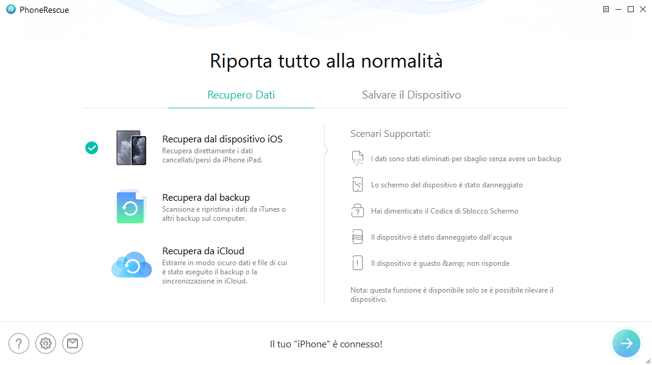
Task: Open the help question mark icon
Action: pos(19,344)
